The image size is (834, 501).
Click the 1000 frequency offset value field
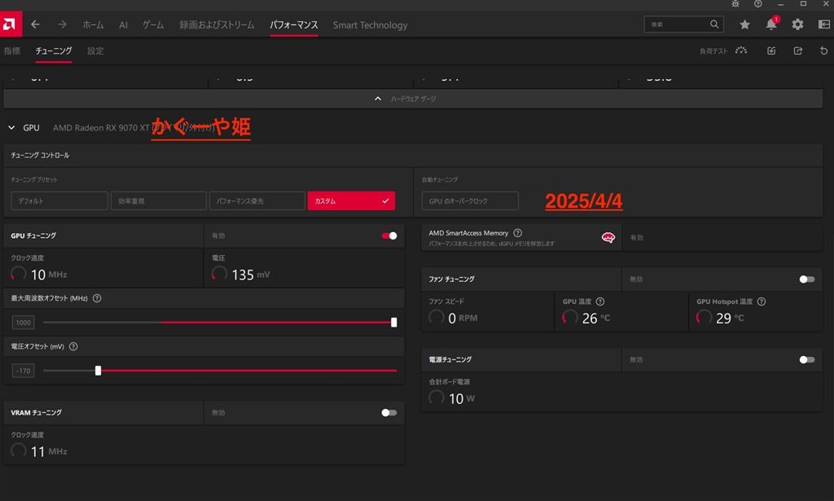point(23,323)
